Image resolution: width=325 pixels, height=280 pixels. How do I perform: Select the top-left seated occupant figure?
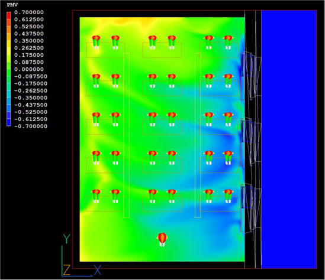click(x=96, y=43)
